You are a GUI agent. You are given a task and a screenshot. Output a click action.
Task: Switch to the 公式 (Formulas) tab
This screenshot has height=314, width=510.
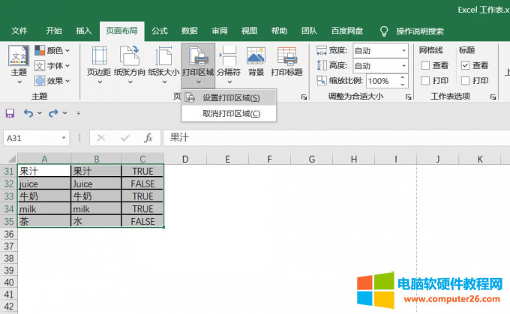point(160,31)
